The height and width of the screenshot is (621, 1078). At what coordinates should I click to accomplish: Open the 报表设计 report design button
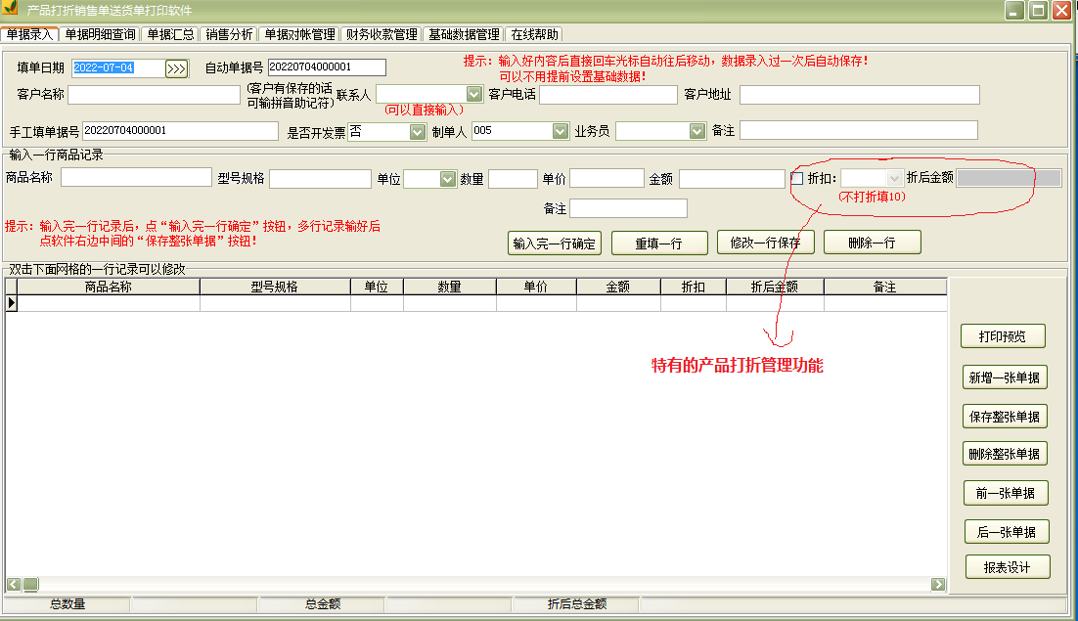point(1008,567)
